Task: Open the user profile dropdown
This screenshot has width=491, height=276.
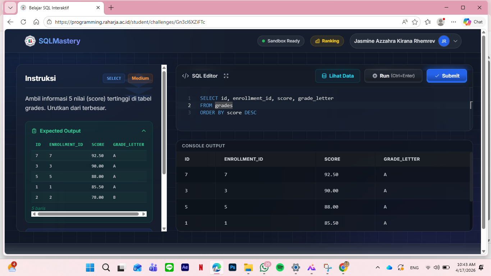Action: coord(455,41)
